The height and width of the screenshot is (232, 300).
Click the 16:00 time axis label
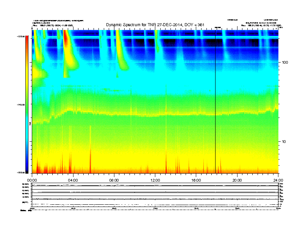(x=196, y=180)
